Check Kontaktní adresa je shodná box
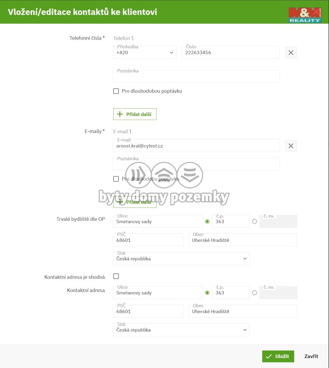 click(116, 276)
